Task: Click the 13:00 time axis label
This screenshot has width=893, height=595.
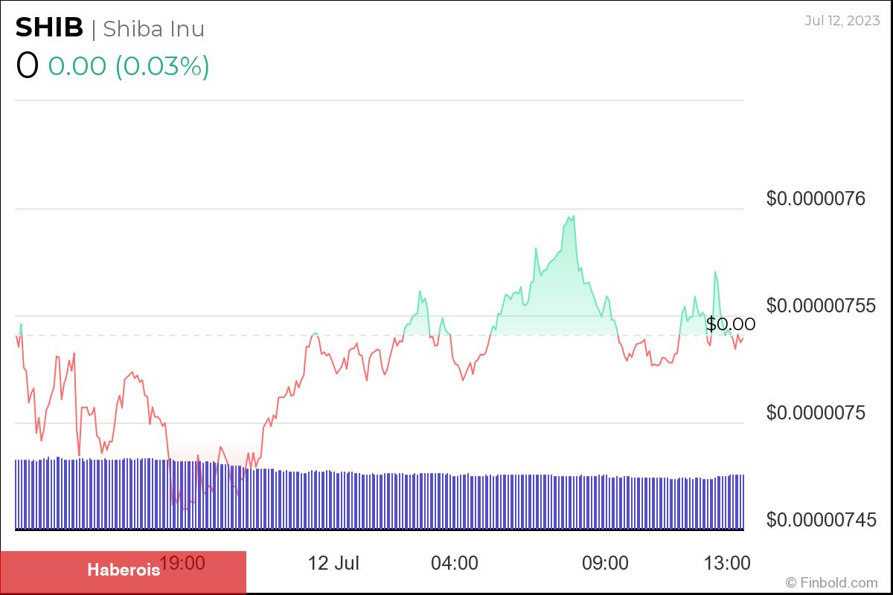Action: click(x=726, y=563)
